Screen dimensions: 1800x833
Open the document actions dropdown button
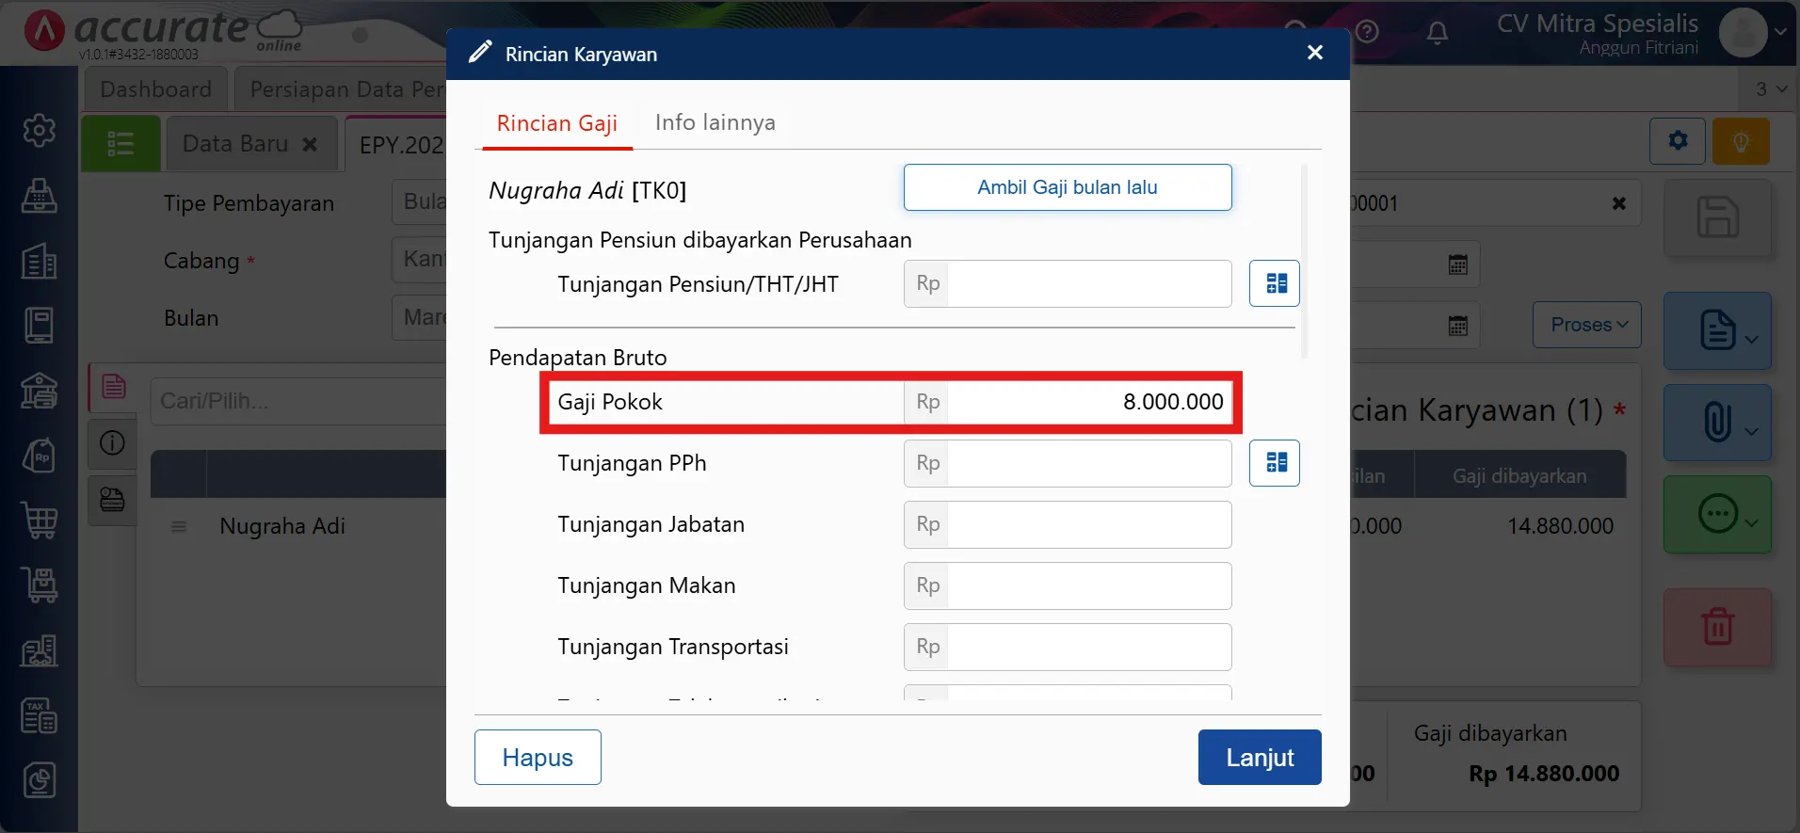1718,330
